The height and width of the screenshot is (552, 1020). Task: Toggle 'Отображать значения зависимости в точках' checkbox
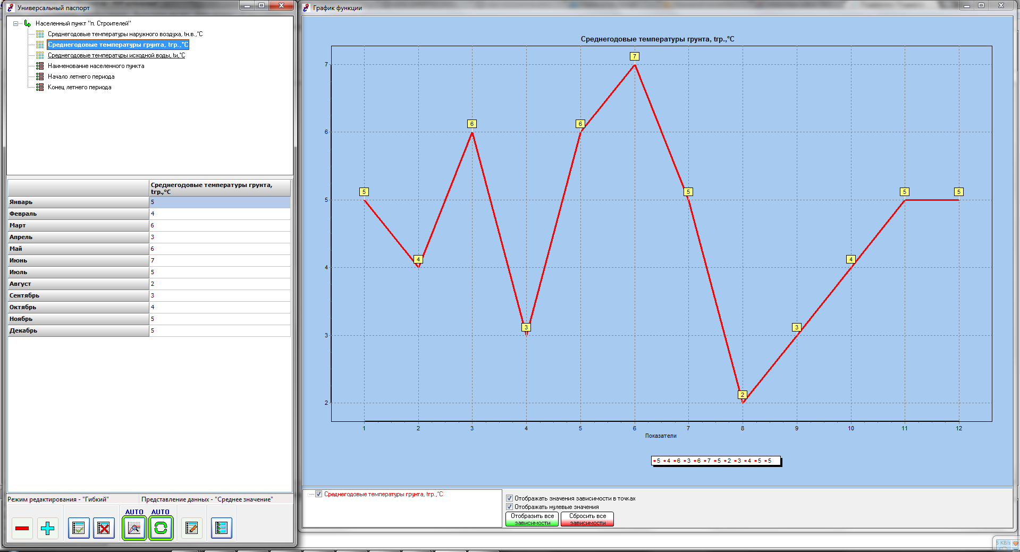tap(509, 498)
